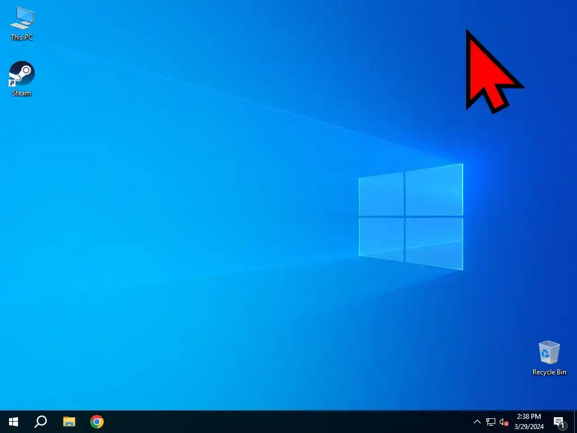Open taskbar search magnifier

[41, 422]
